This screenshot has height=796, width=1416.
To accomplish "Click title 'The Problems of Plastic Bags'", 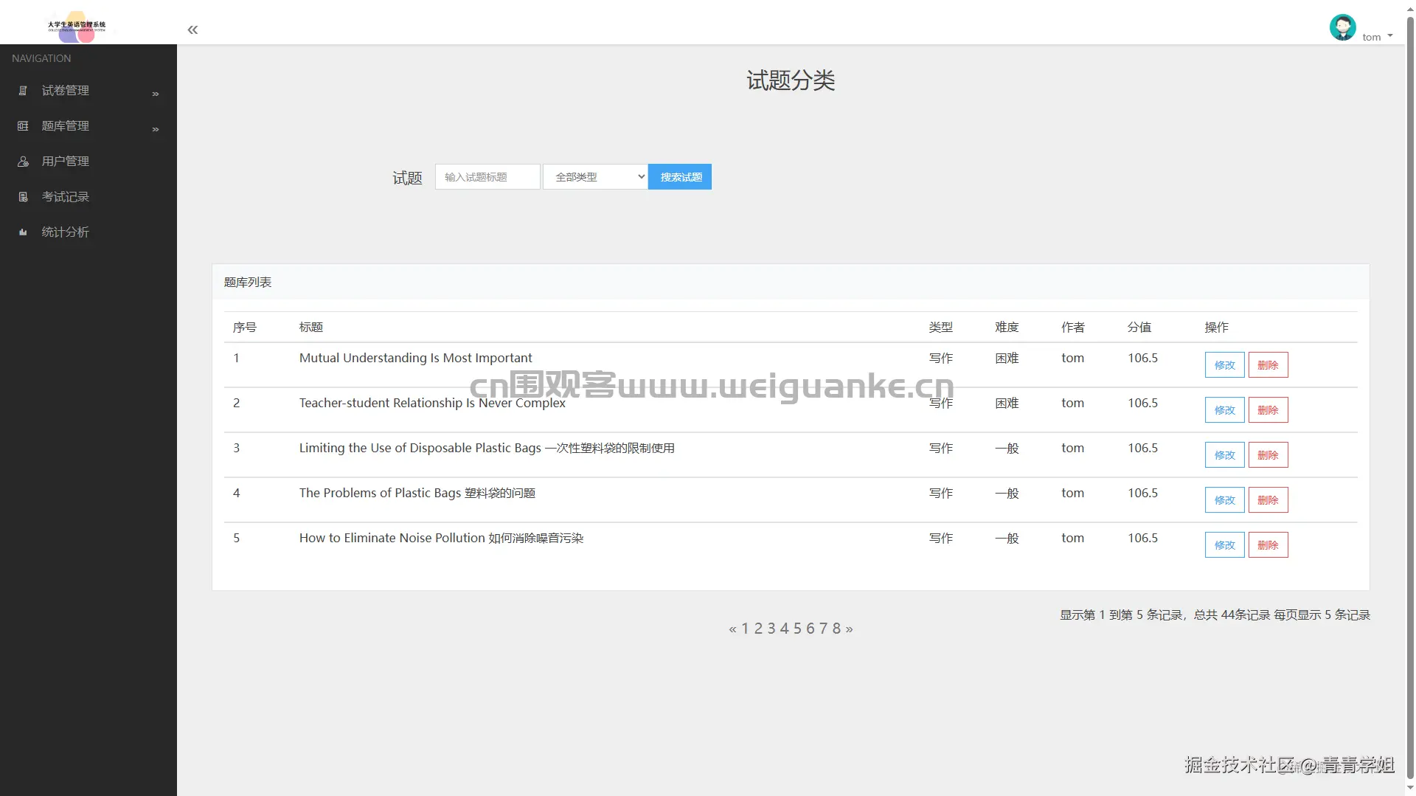I will click(x=417, y=493).
